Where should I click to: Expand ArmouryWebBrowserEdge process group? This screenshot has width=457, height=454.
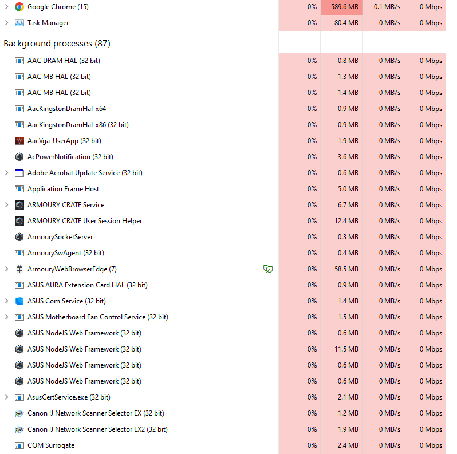pyautogui.click(x=6, y=269)
